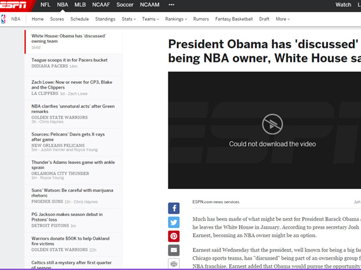Expand the Rankings dropdown
Image resolution: width=361 pixels, height=270 pixels.
pyautogui.click(x=176, y=19)
